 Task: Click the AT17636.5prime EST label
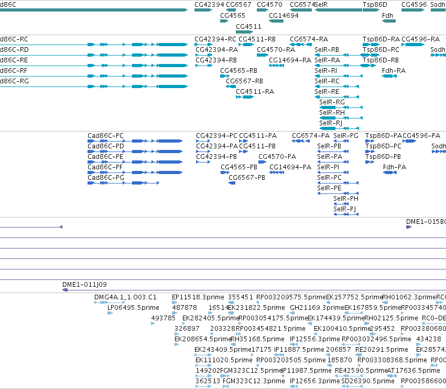pyautogui.click(x=414, y=371)
